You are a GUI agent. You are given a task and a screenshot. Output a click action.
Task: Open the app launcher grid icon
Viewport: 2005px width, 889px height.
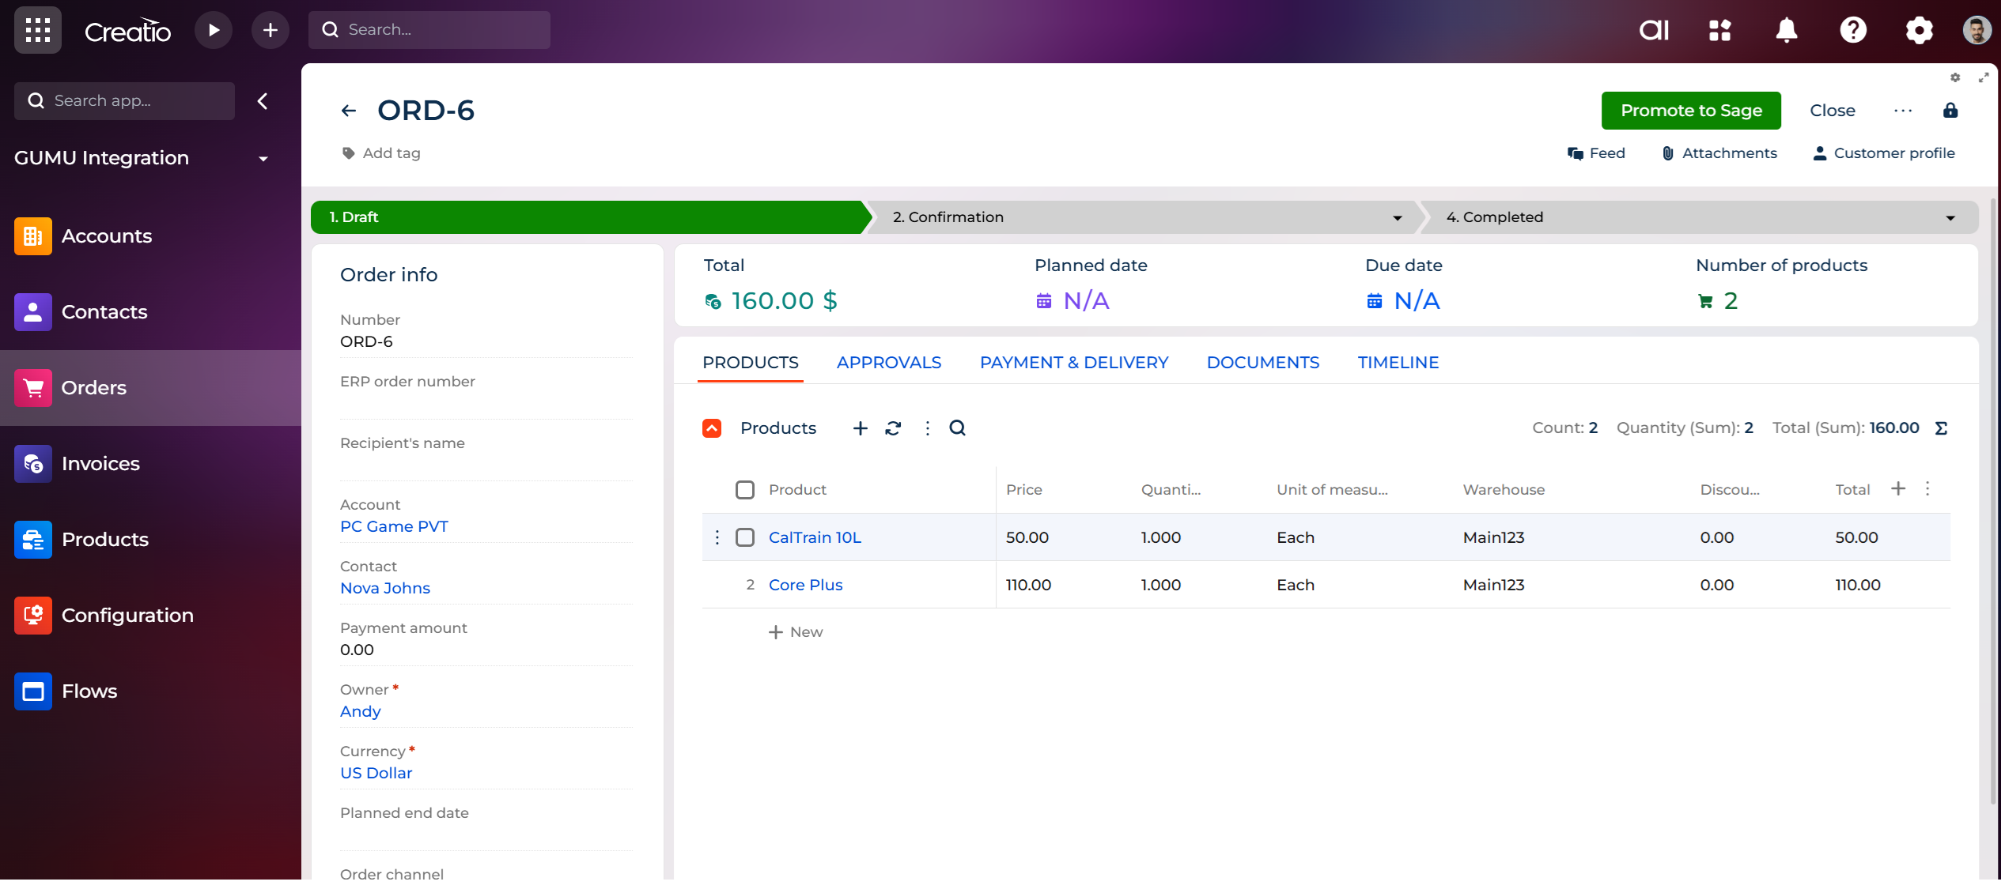click(x=37, y=31)
